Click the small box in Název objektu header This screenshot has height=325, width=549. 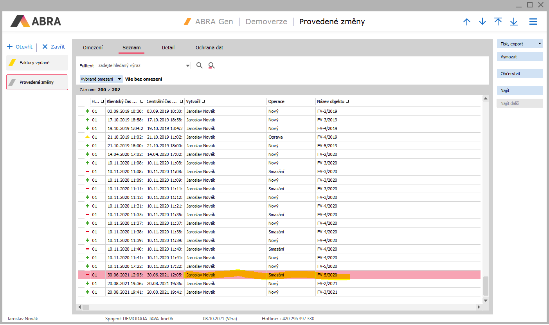(347, 101)
